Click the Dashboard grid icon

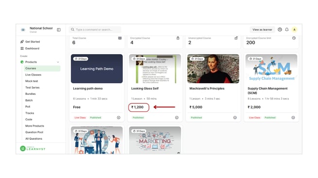tap(22, 48)
